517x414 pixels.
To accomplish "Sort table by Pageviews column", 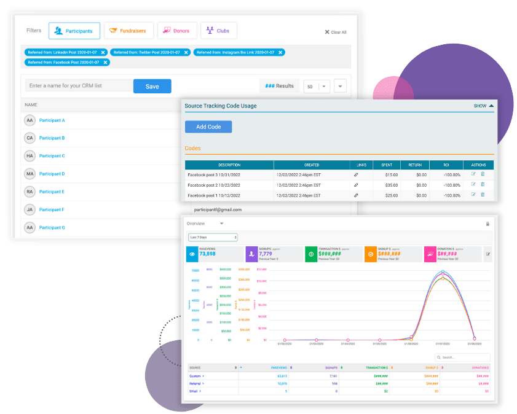I will (264, 367).
